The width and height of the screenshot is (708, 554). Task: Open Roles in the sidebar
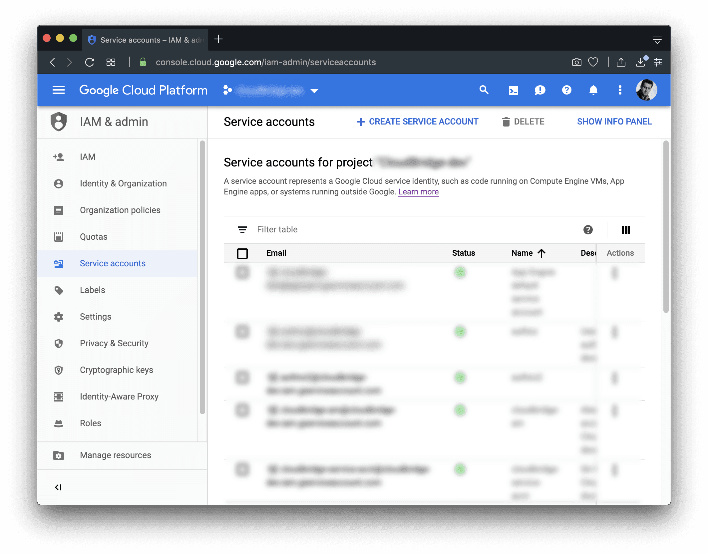pos(90,423)
